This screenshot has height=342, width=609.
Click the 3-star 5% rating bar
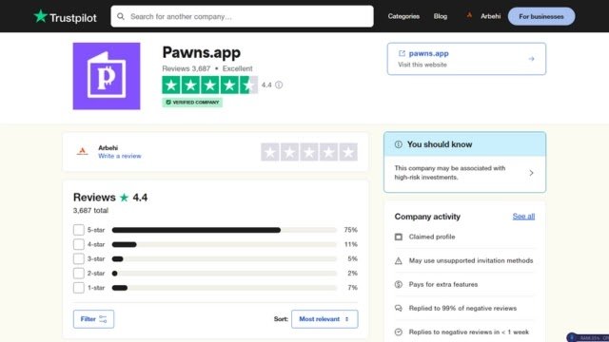click(x=225, y=258)
